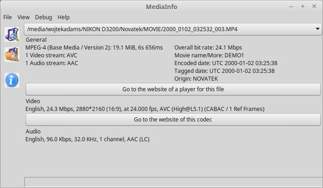Minimize the MediaInfo window
The height and width of the screenshot is (188, 323).
(x=291, y=6)
